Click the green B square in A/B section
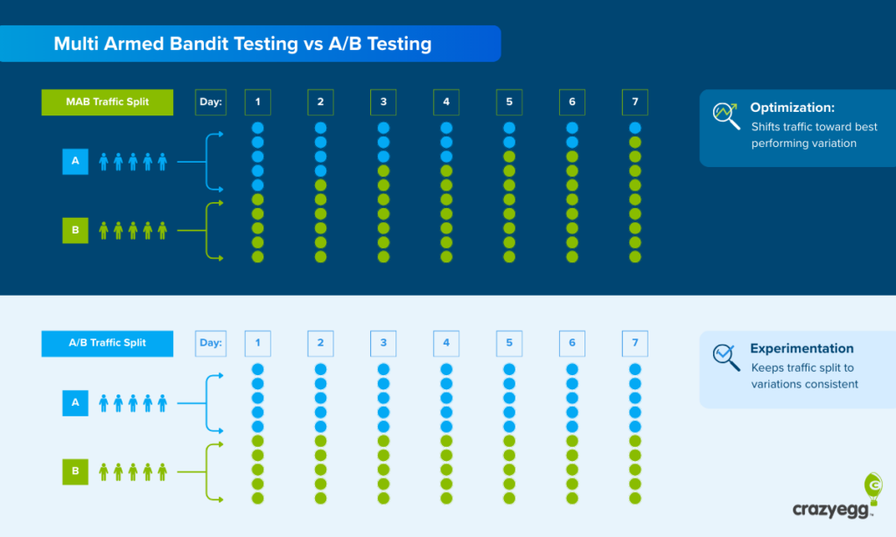The height and width of the screenshot is (537, 896). pyautogui.click(x=75, y=472)
